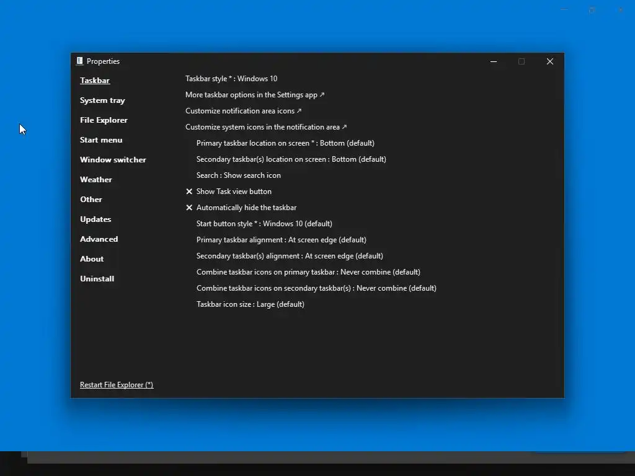The height and width of the screenshot is (476, 635).
Task: Change Primary taskbar alignment option
Action: [282, 240]
